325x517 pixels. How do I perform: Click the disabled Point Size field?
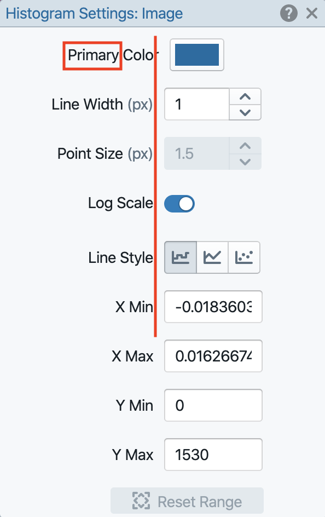(x=197, y=153)
